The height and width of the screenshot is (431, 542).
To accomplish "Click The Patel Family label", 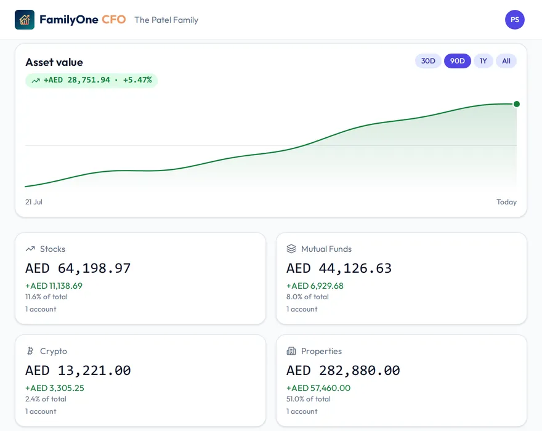I will tap(166, 20).
